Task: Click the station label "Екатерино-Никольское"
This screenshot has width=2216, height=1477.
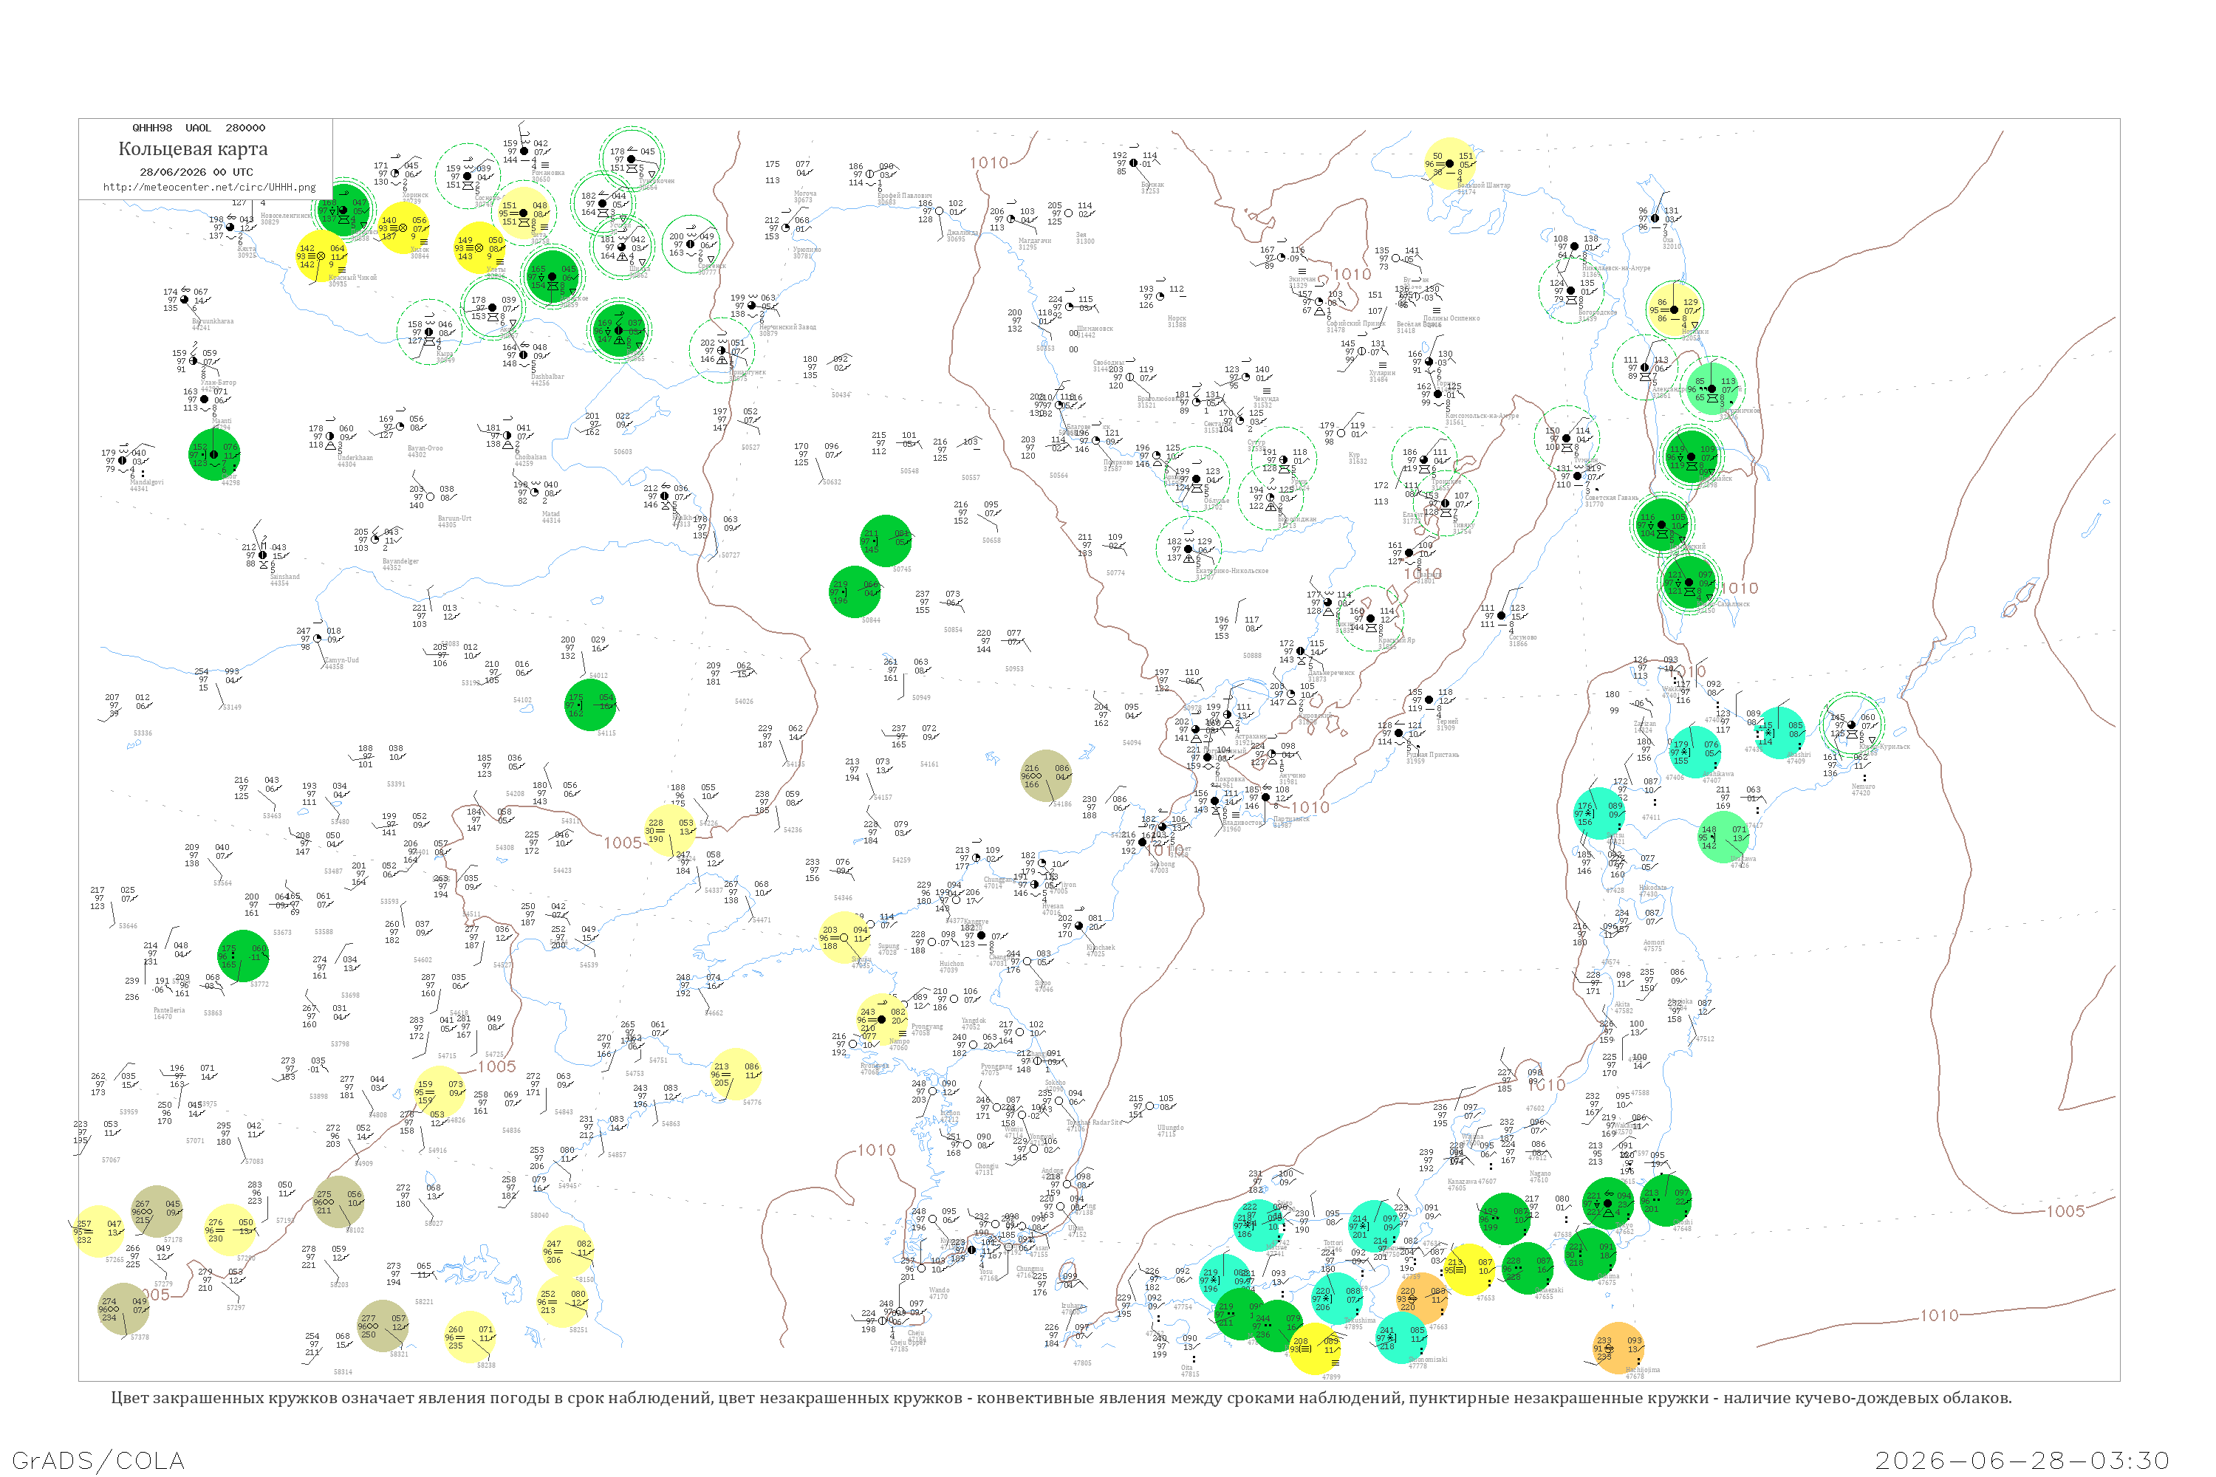Action: click(1232, 571)
